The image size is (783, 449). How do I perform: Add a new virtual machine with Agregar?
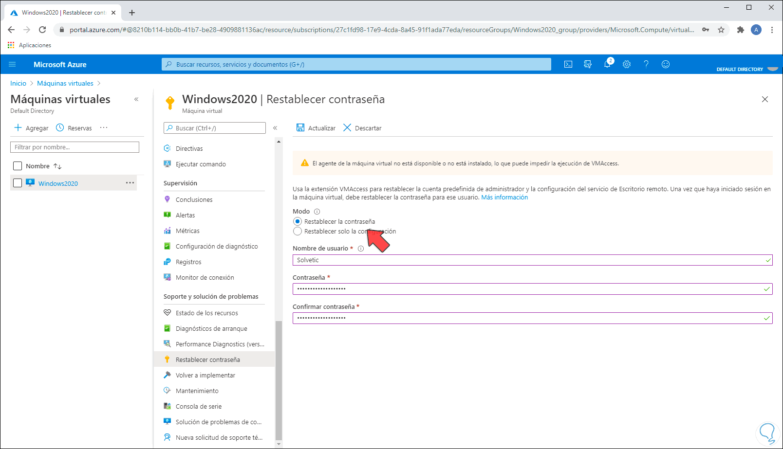(31, 128)
